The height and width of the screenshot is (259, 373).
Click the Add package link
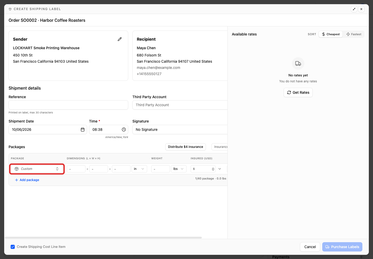[x=27, y=180]
